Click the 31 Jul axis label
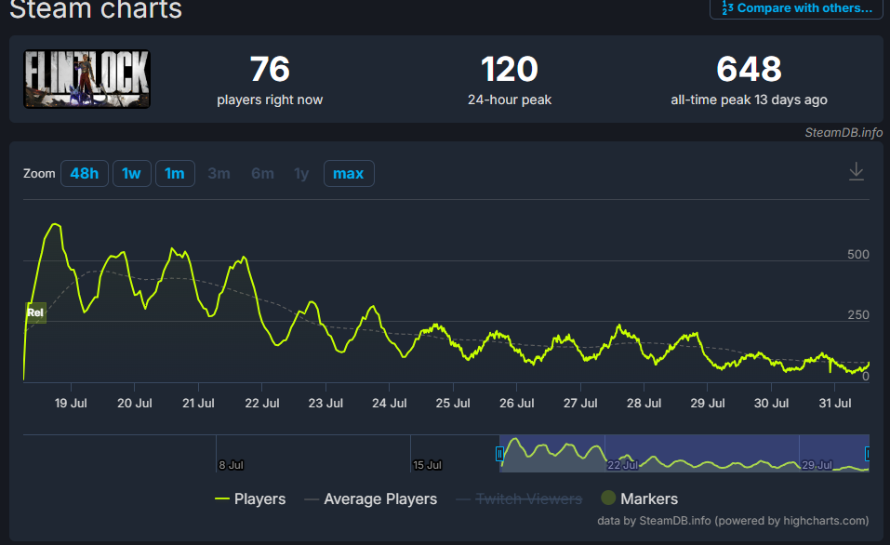Image resolution: width=890 pixels, height=545 pixels. click(x=835, y=403)
